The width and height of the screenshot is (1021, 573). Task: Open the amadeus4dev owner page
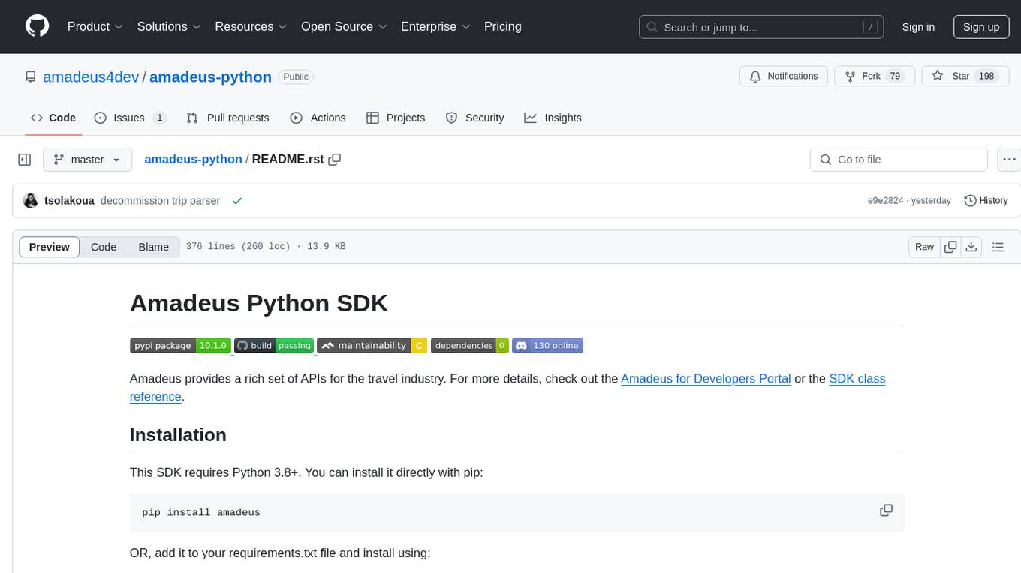91,76
